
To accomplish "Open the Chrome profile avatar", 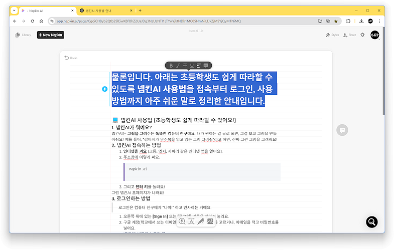I will pyautogui.click(x=370, y=21).
